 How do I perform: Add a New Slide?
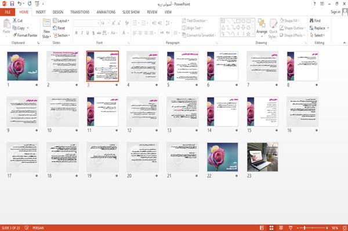[x=46, y=29]
